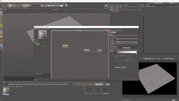Open the MoGraph menu
Image resolution: width=179 pixels, height=101 pixels.
point(28,3)
